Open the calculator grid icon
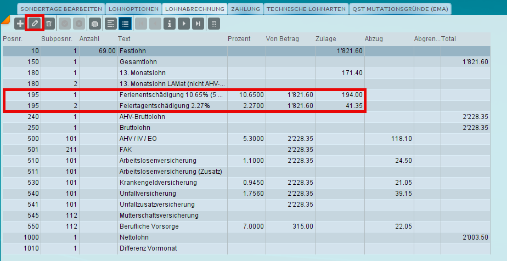This screenshot has height=261, width=507. pyautogui.click(x=214, y=24)
